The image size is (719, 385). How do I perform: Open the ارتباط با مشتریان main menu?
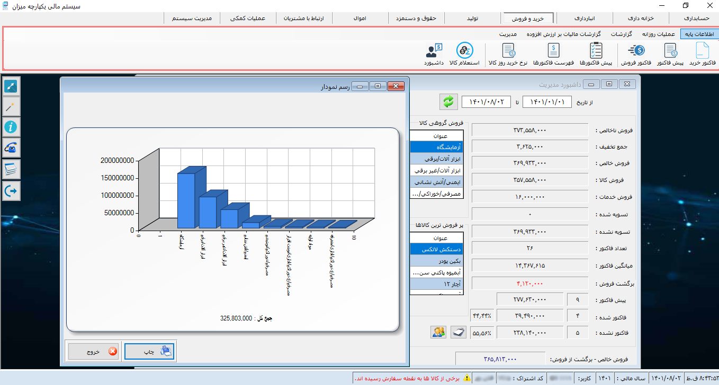coord(303,18)
